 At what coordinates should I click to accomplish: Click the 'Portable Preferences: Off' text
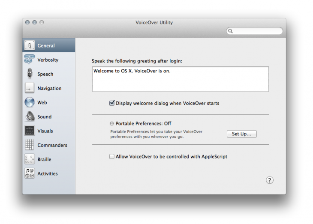[x=143, y=123]
